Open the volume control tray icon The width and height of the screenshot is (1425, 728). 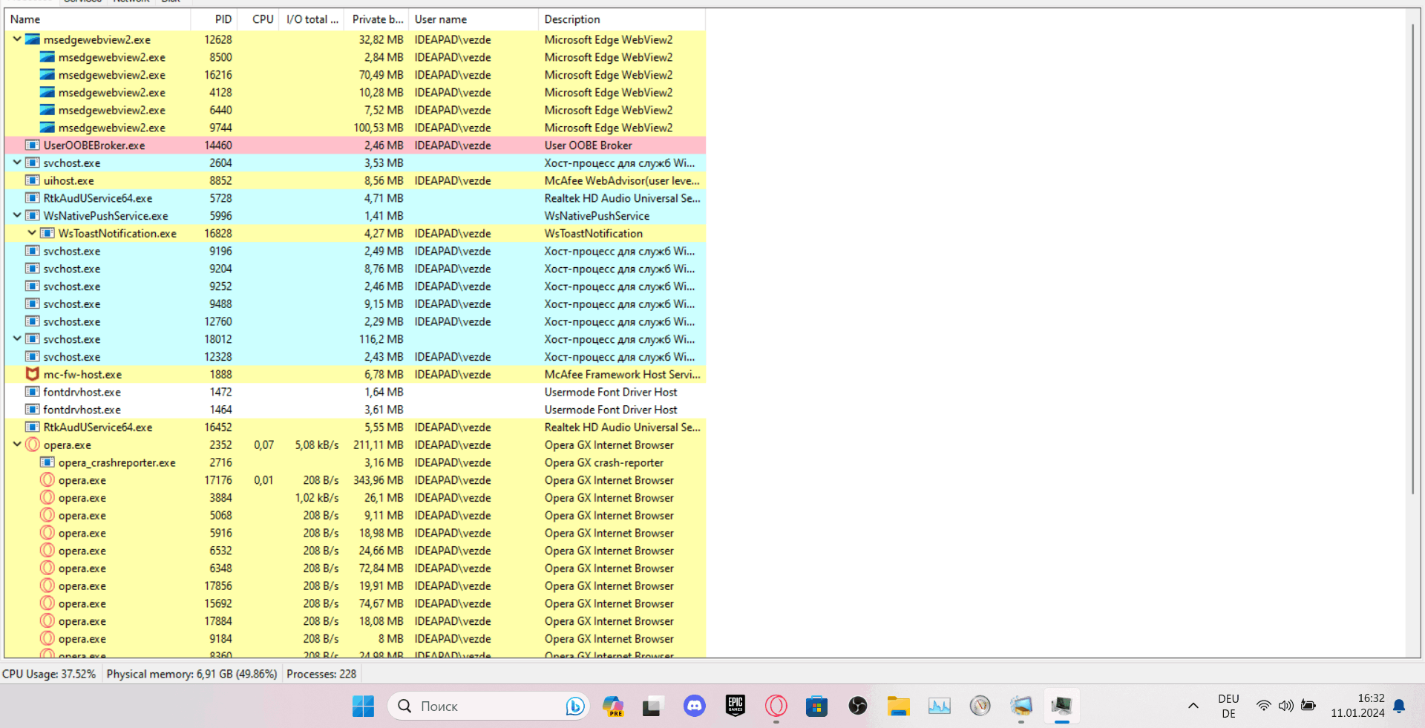point(1285,706)
